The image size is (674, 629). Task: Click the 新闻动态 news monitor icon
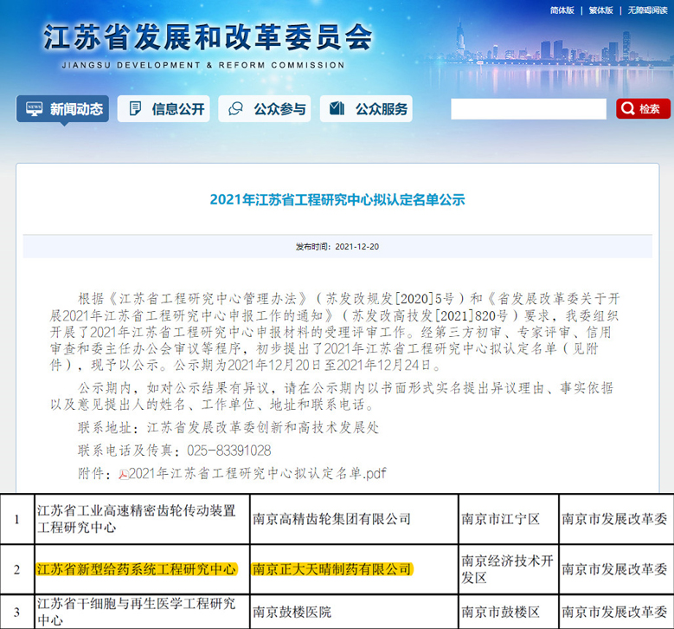coord(35,109)
